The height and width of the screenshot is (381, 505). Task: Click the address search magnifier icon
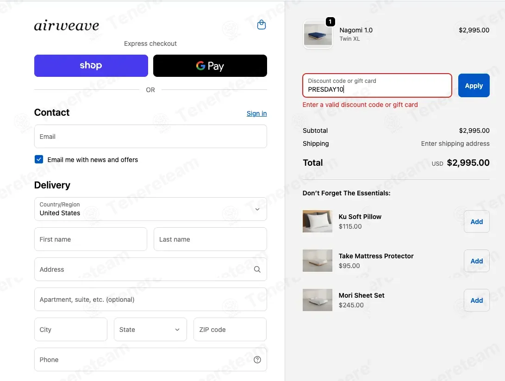257,269
